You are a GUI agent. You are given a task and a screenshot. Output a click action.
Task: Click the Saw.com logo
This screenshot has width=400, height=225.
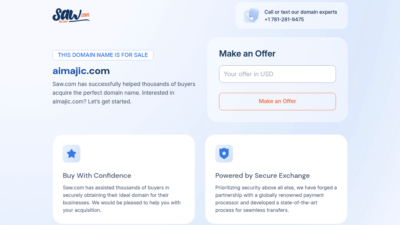tap(71, 16)
